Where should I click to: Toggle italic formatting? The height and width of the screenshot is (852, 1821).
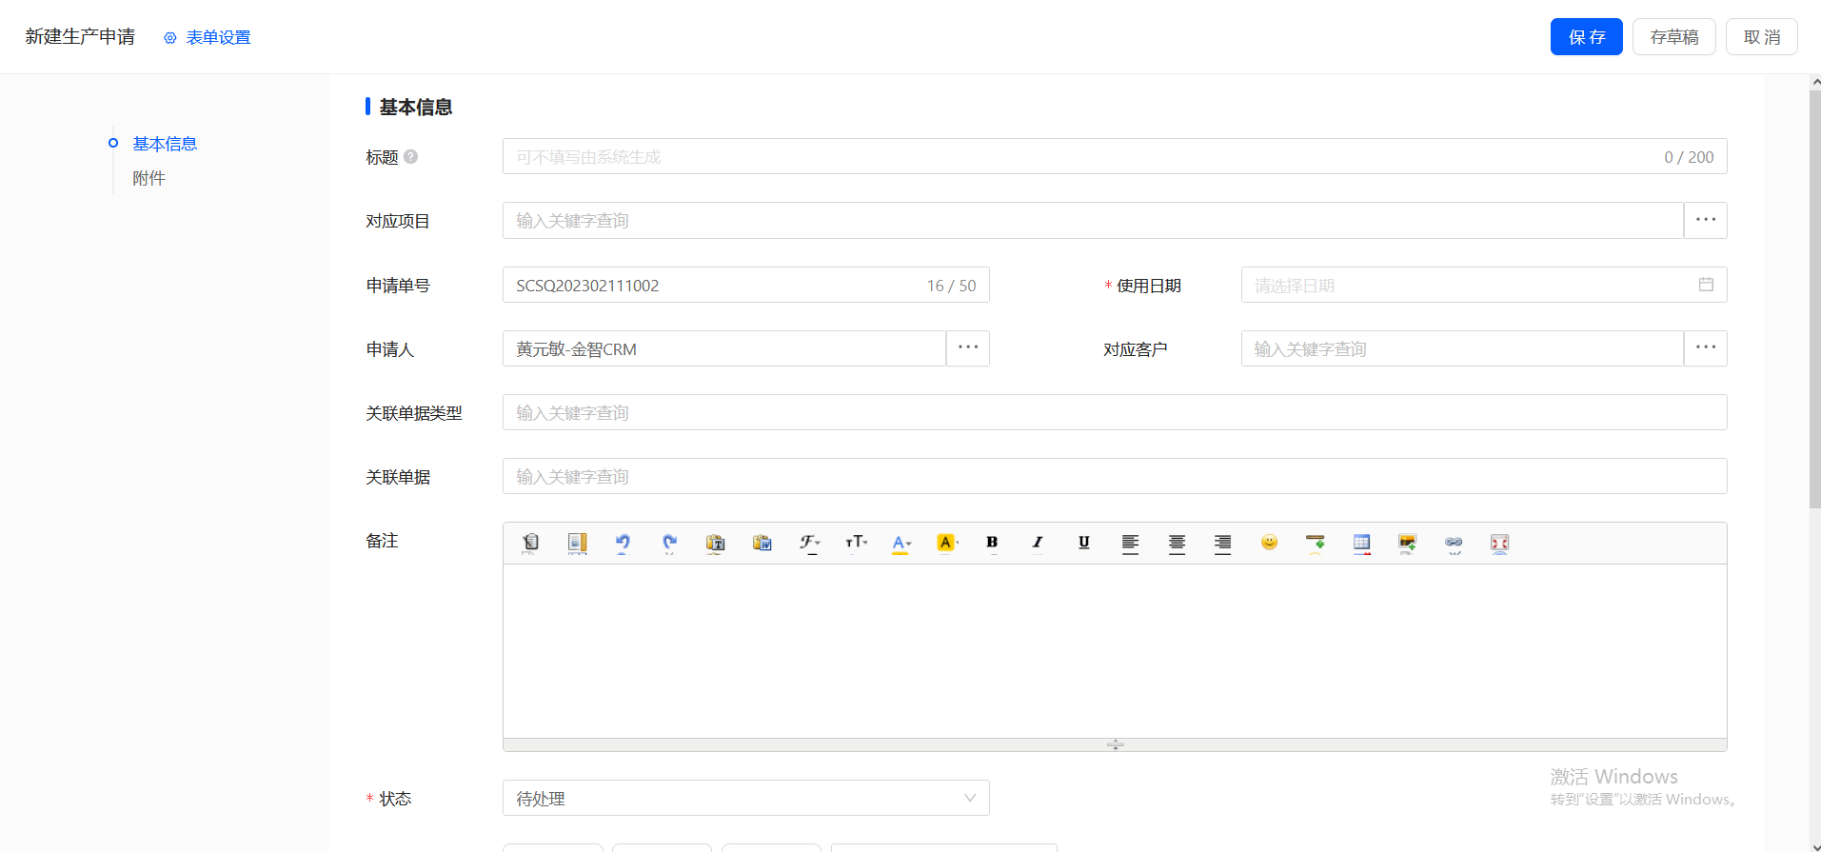(1038, 543)
